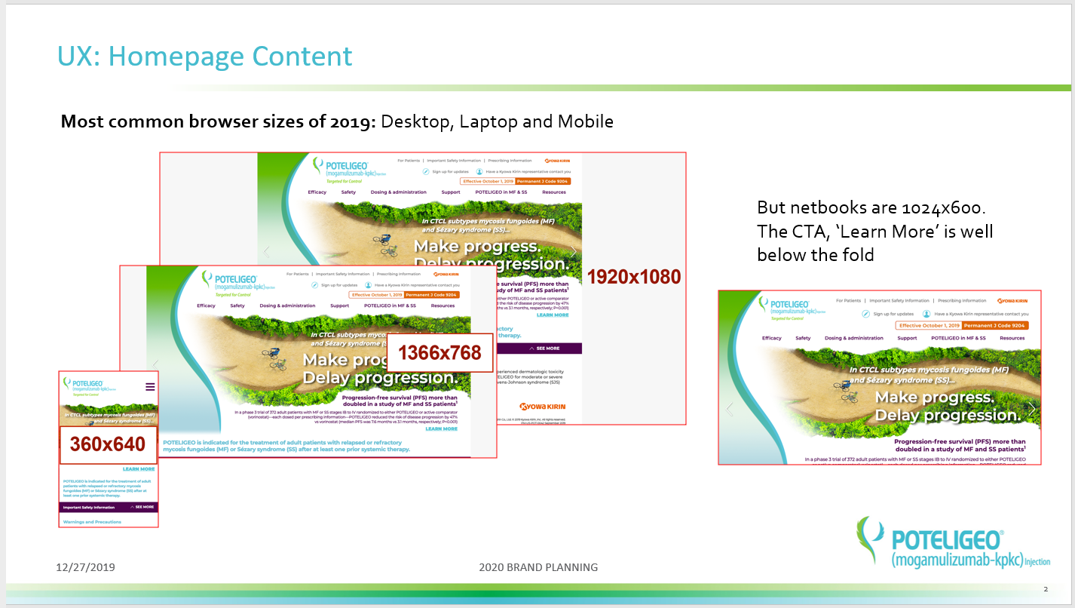
Task: Click Efficacy menu in netbook screenshot
Action: coord(772,338)
